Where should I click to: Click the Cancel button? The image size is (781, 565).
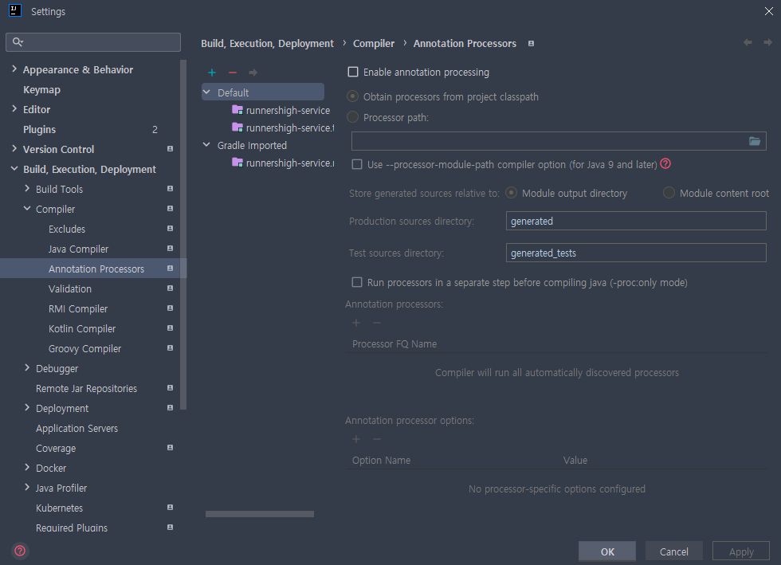coord(673,551)
